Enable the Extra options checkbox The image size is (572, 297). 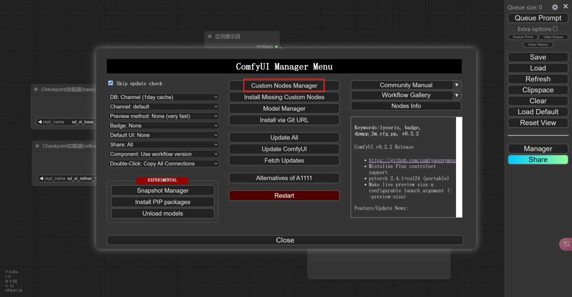[555, 29]
